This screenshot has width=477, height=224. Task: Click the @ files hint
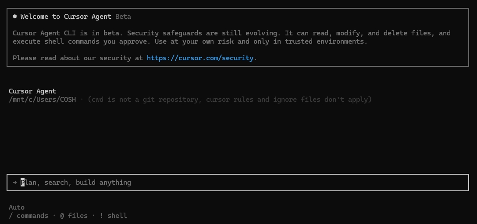[x=74, y=216]
